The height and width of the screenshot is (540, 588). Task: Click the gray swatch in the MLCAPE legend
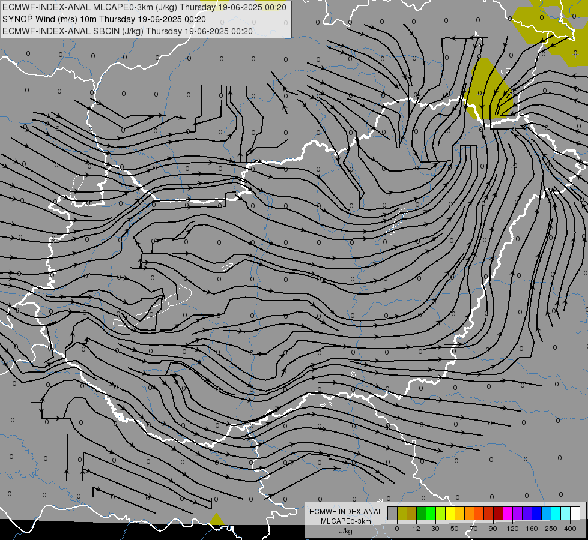(x=393, y=514)
